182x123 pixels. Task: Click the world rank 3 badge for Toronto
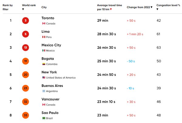click(x=25, y=21)
